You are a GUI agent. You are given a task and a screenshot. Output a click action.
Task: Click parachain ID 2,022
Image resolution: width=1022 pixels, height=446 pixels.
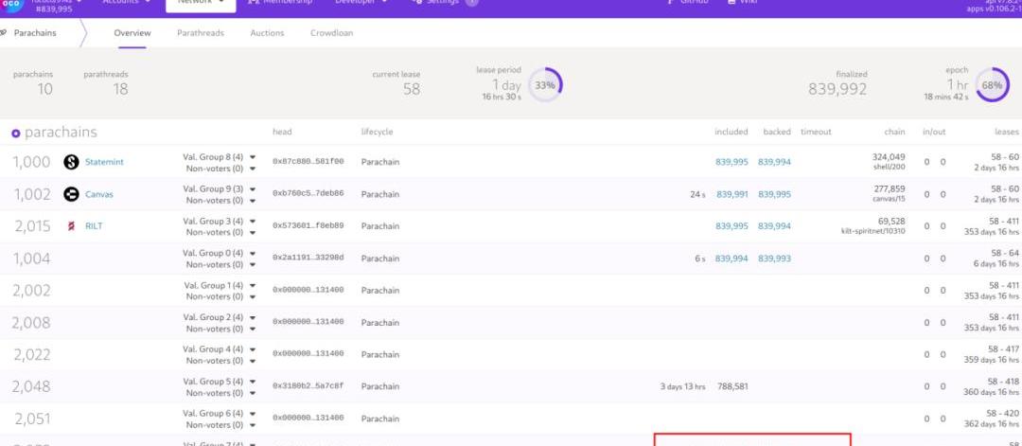(x=32, y=354)
